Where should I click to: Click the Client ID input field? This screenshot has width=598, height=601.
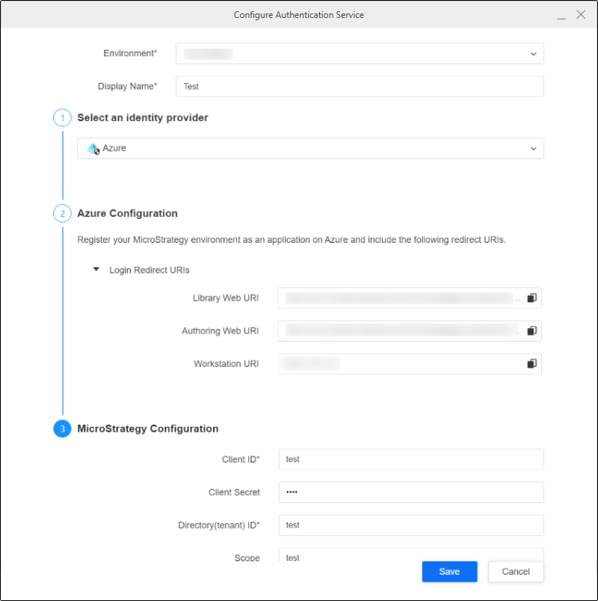click(x=411, y=460)
